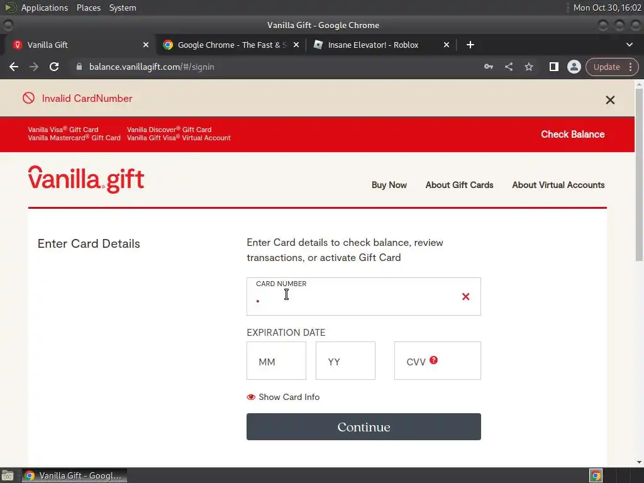Click the lock icon in the address bar
This screenshot has height=483, width=644.
(x=79, y=67)
